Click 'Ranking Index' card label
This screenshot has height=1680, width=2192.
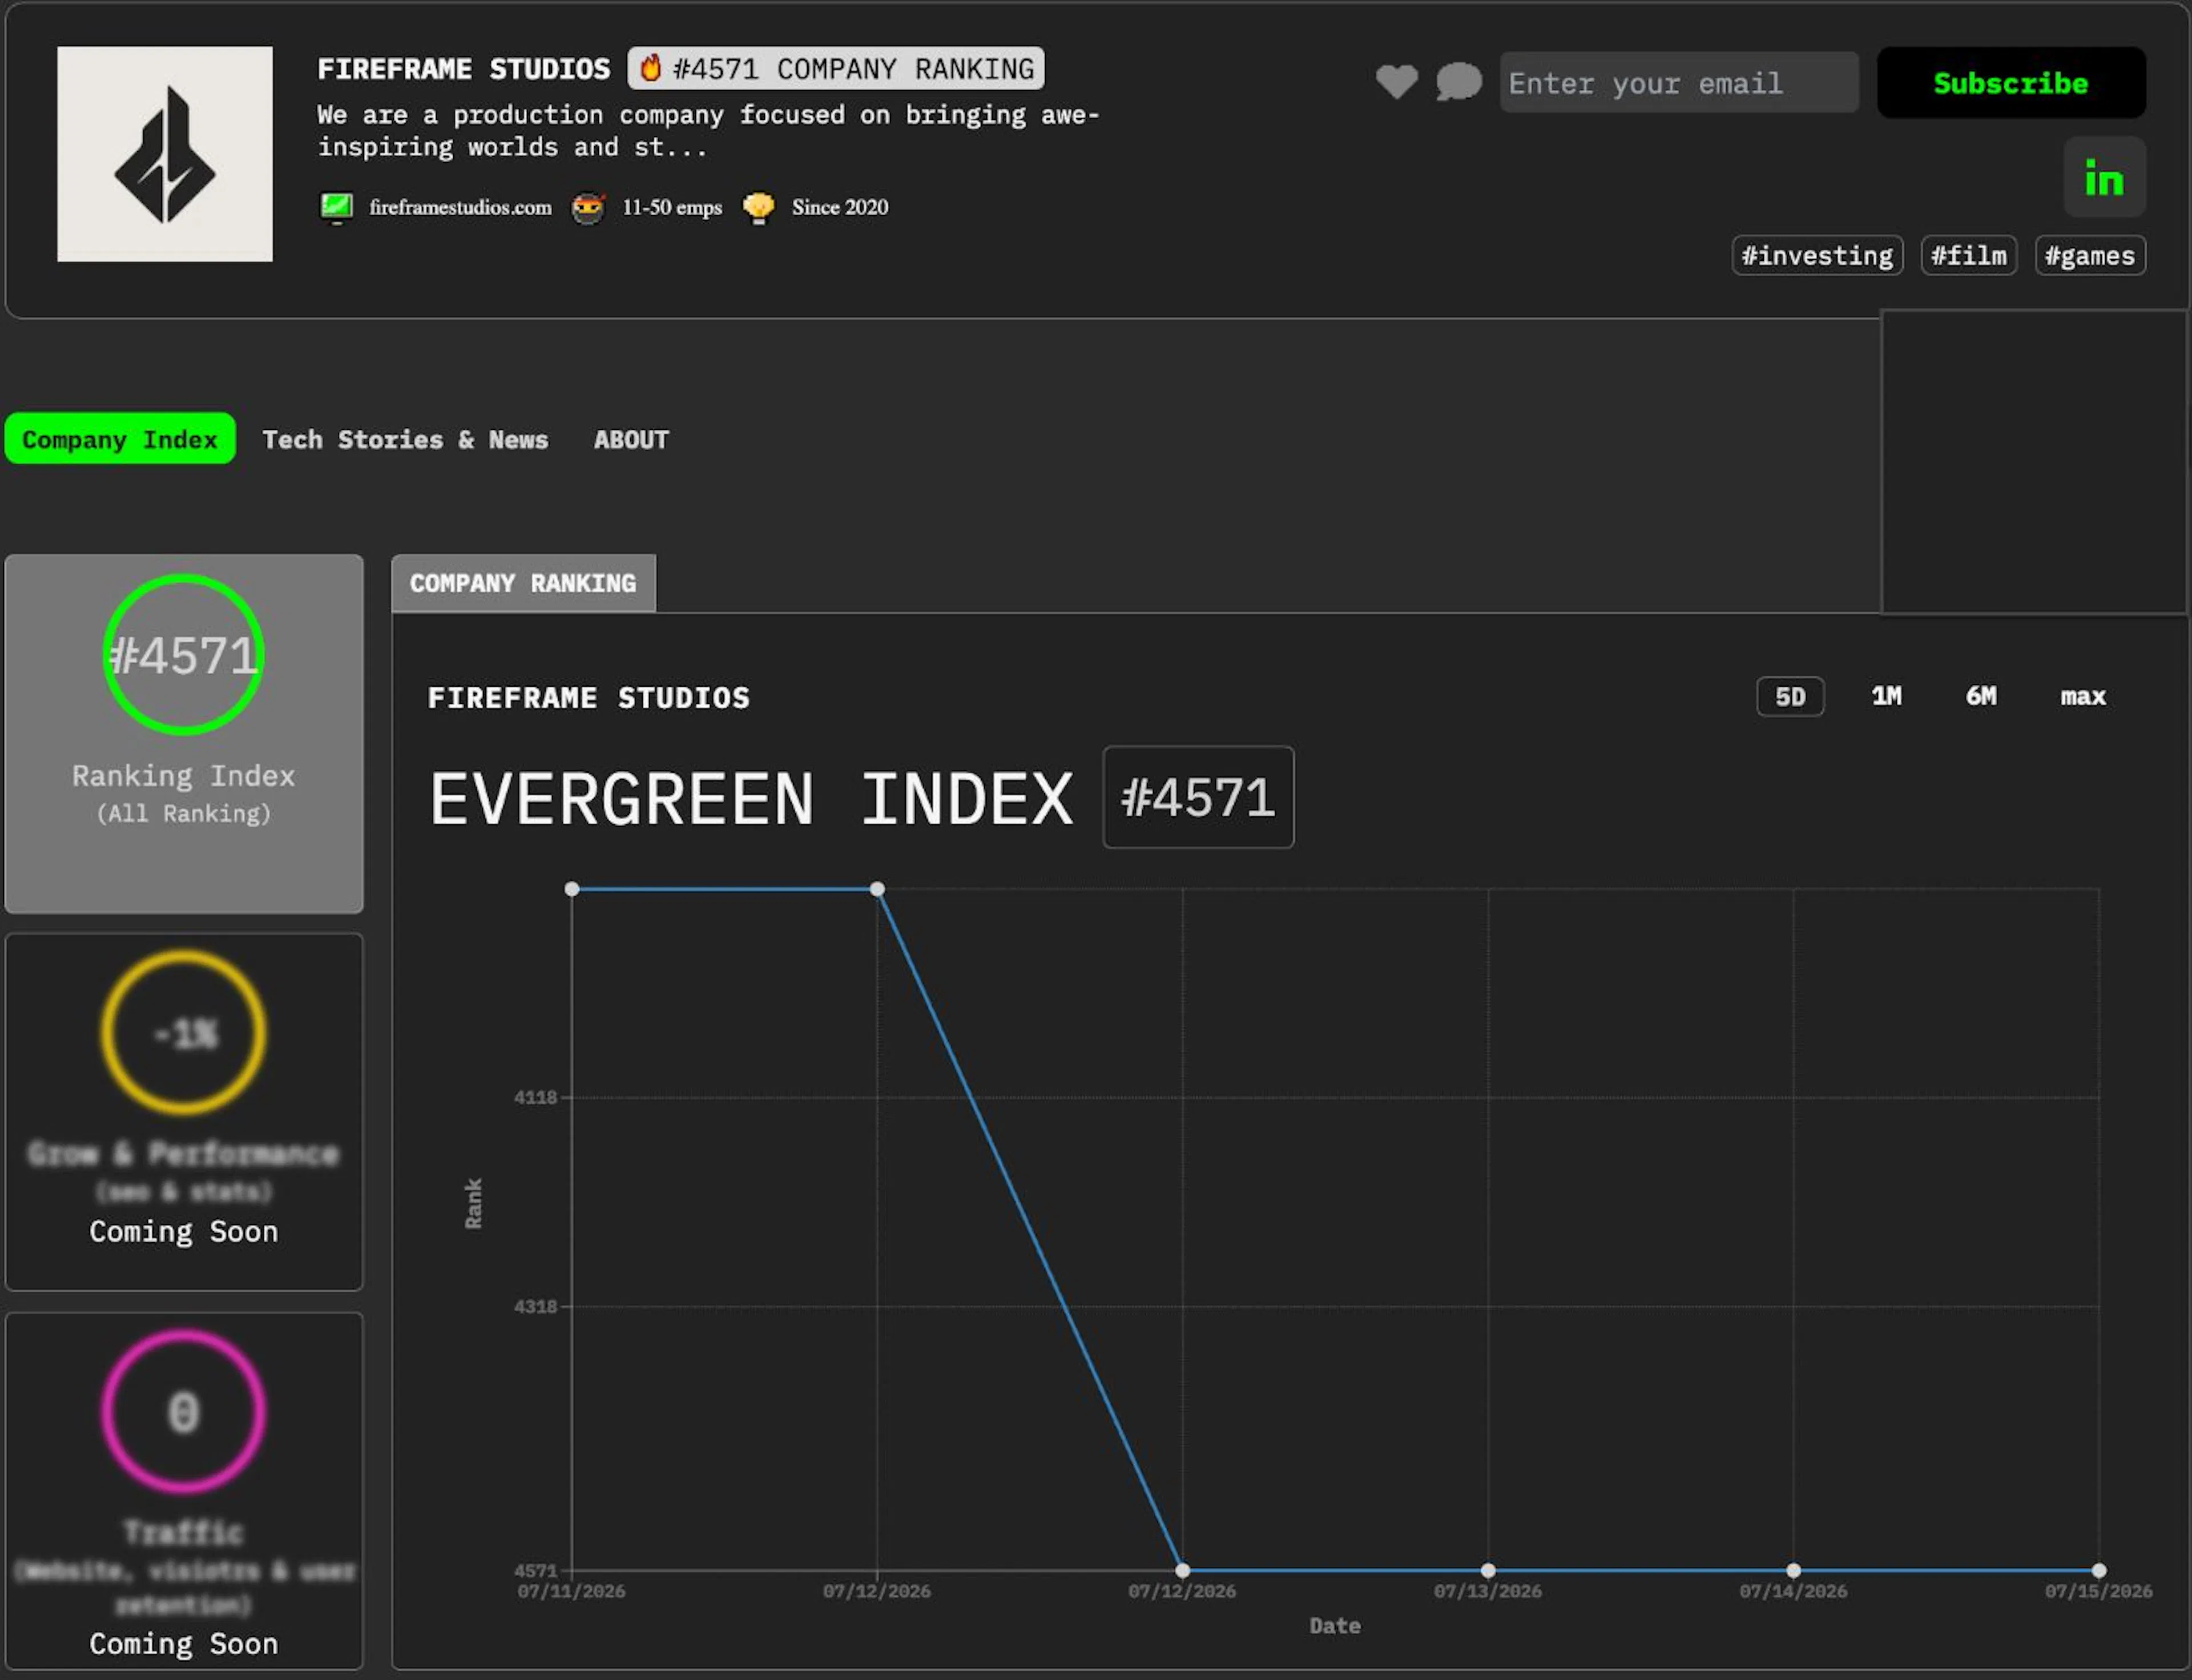click(x=184, y=776)
